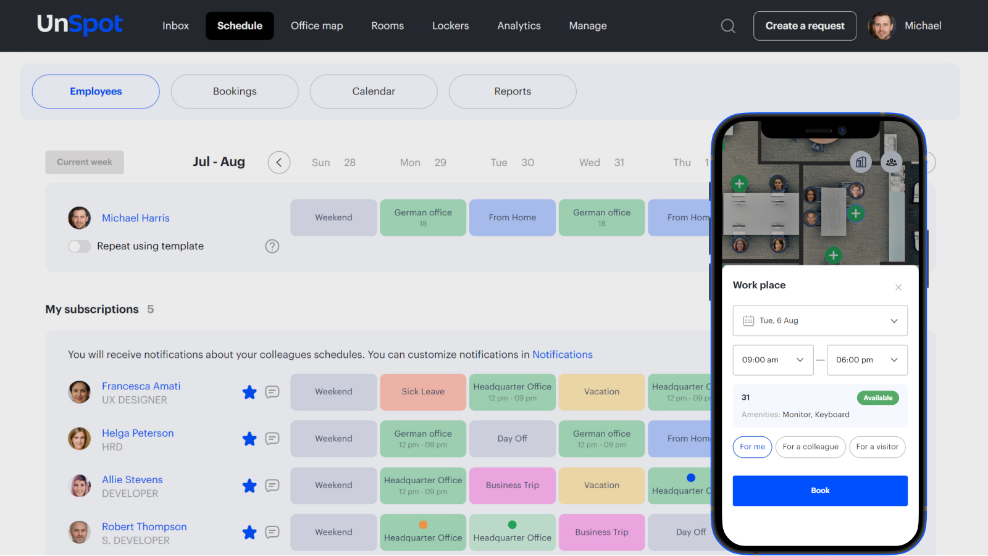
Task: Open Allie Stevens profile link
Action: [132, 479]
